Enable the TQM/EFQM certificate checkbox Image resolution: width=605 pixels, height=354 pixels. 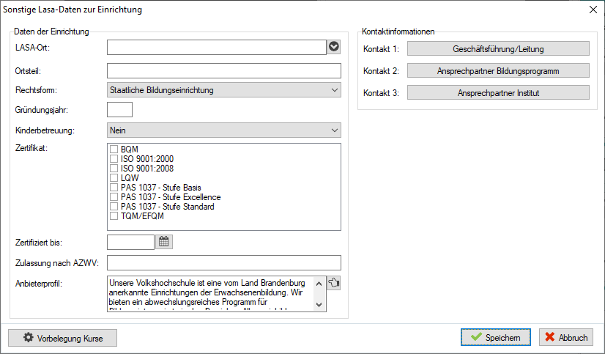point(114,215)
